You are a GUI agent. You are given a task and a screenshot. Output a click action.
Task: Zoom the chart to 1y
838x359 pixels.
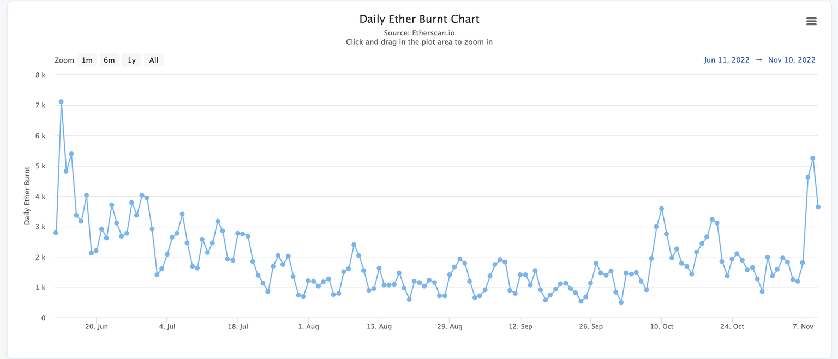click(x=131, y=60)
